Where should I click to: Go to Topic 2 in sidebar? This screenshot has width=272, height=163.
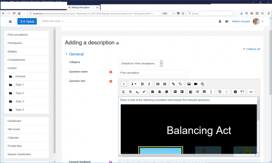coord(27,93)
